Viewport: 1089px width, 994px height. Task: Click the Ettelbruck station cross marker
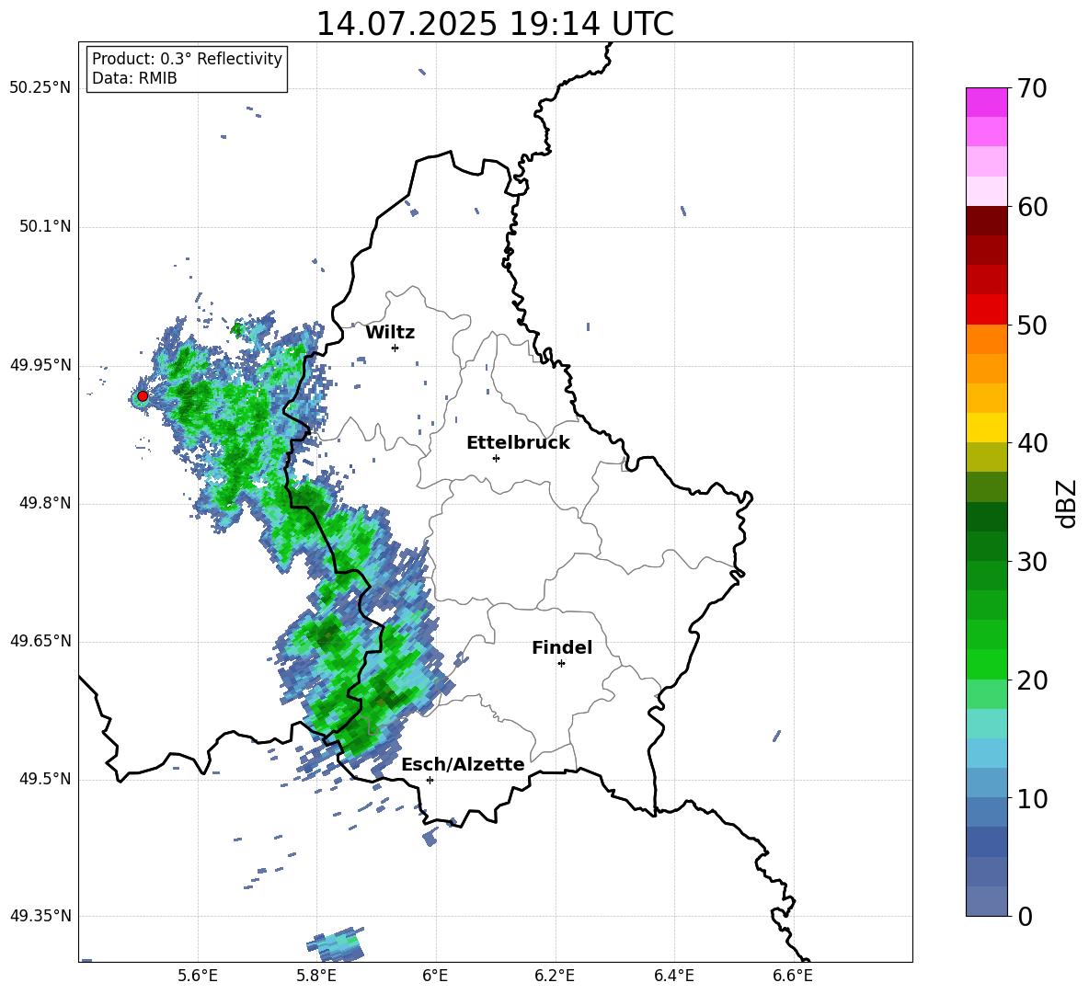coord(496,458)
